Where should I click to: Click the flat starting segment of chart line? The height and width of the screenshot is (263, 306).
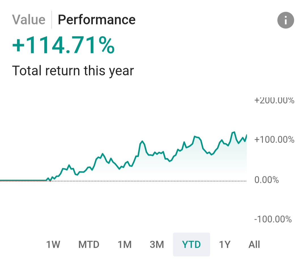23,180
